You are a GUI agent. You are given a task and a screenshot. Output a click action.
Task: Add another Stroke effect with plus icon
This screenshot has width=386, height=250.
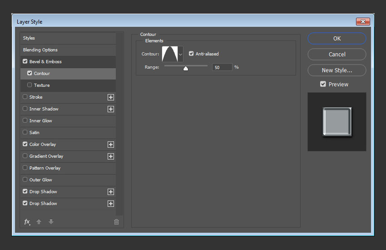click(111, 97)
